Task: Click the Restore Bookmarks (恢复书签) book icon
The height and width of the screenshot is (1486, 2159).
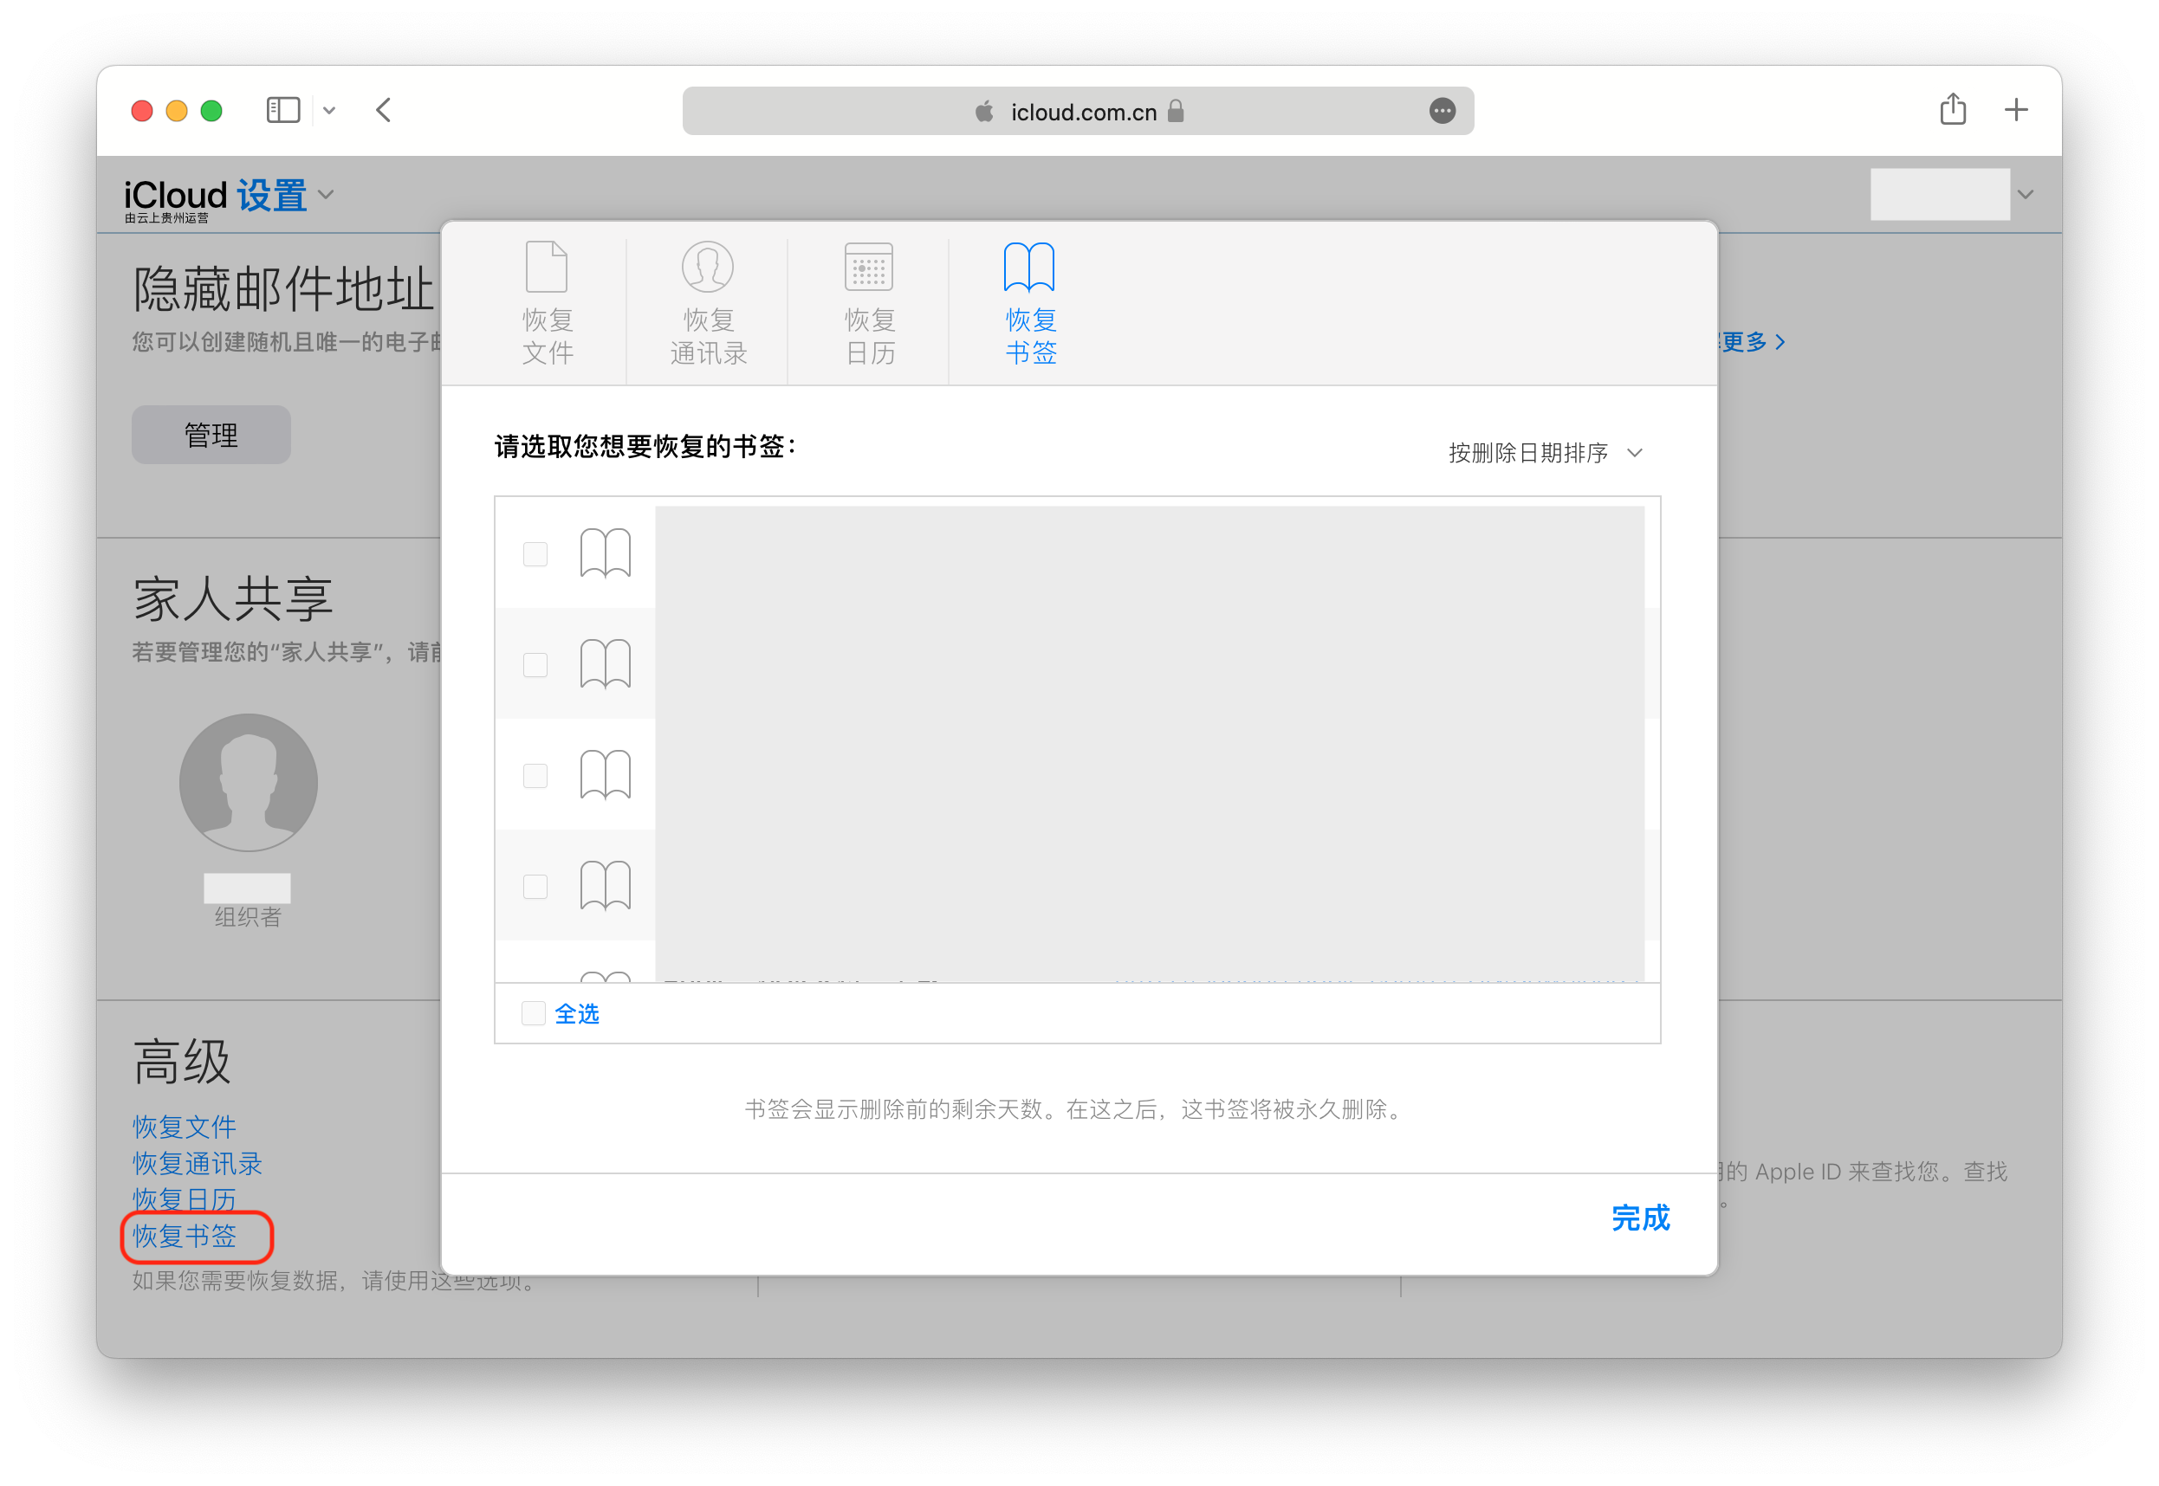Action: click(x=1029, y=268)
